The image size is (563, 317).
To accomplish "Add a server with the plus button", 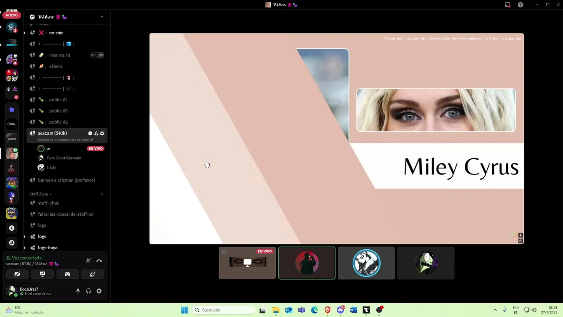I will tap(12, 228).
